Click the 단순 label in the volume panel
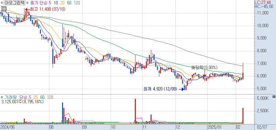Image resolution: width=276 pixels, height=130 pixels. point(23,97)
